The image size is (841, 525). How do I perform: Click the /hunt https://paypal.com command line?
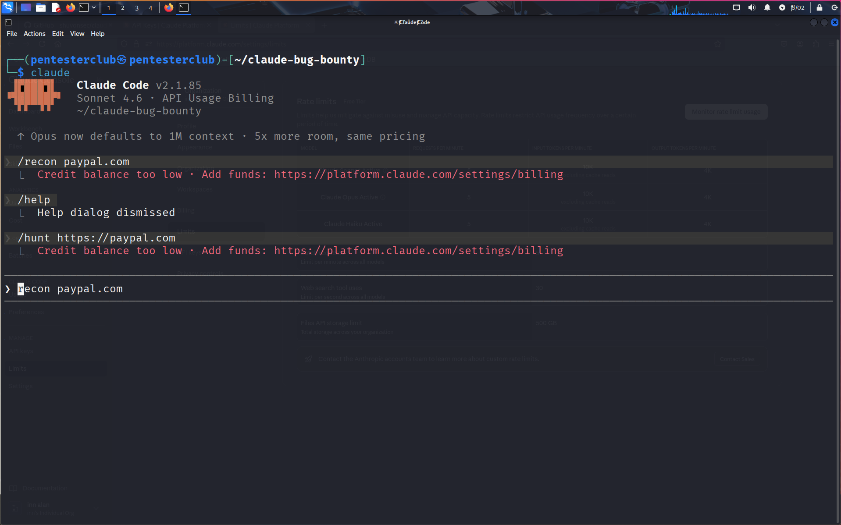[419, 238]
